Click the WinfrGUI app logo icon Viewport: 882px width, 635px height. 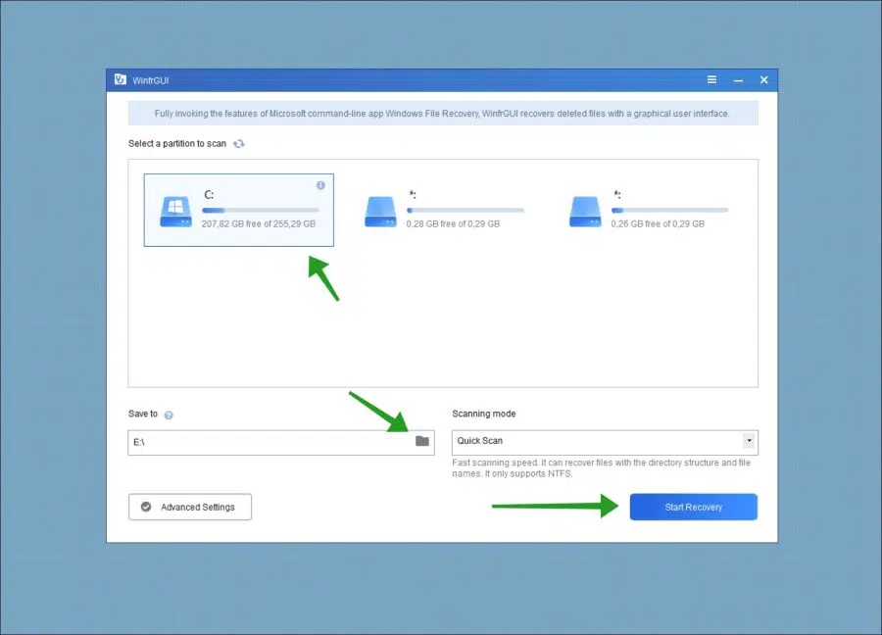click(x=120, y=79)
